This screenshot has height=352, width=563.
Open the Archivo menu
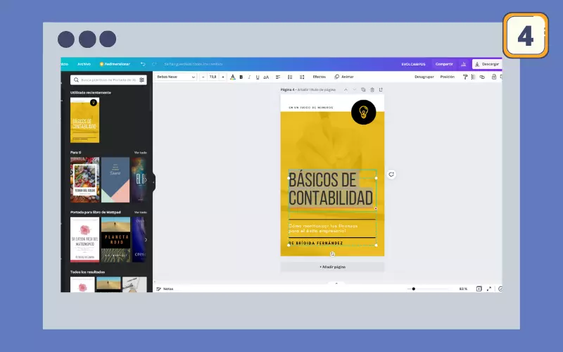pos(84,64)
